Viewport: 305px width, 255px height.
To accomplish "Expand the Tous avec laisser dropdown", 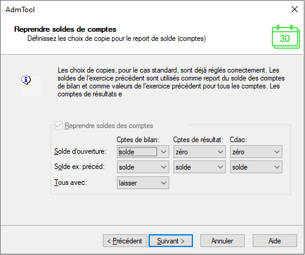I will (143, 182).
